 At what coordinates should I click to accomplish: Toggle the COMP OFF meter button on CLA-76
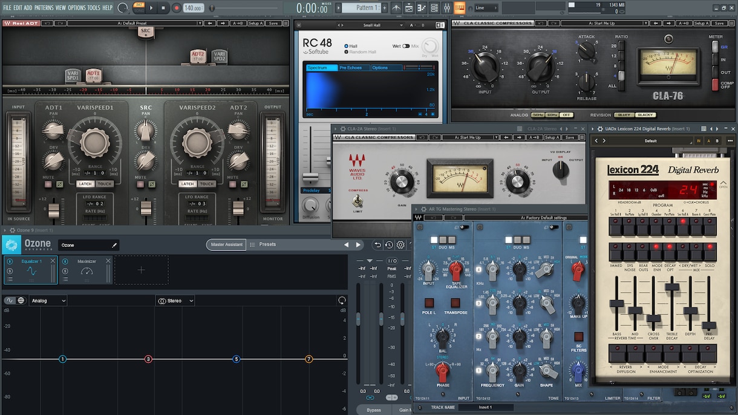[715, 84]
